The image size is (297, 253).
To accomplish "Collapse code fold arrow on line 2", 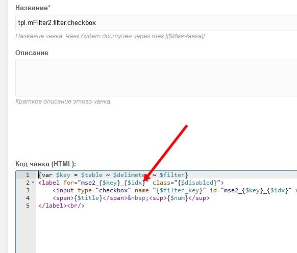I will [x=33, y=183].
